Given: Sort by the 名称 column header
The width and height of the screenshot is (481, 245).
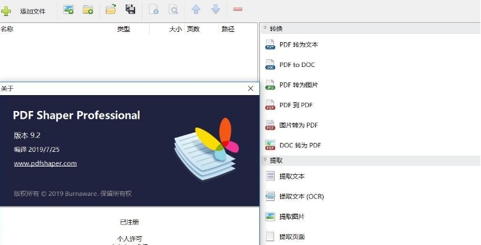Looking at the screenshot, I should [7, 29].
